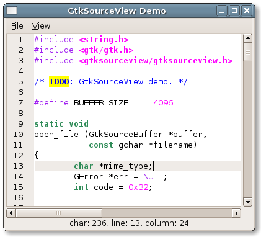Click the 'const' keyword
This screenshot has height=237, width=261.
(101, 145)
